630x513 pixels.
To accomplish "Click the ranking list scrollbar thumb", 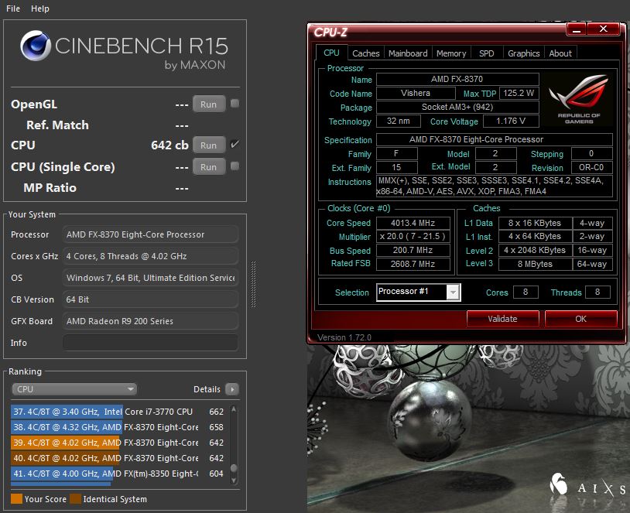I will [234, 468].
